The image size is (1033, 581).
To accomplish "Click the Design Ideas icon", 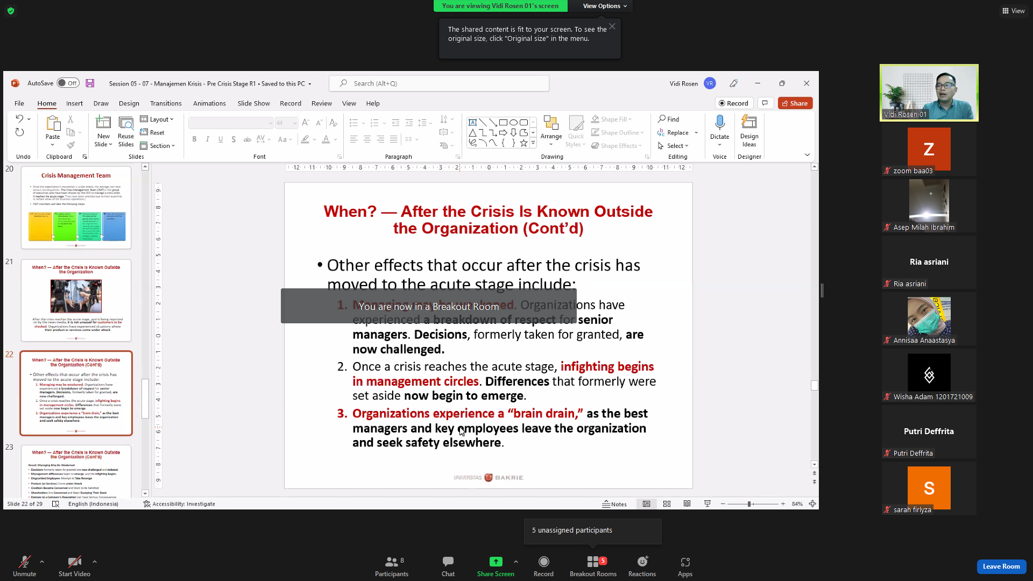I will pyautogui.click(x=749, y=122).
